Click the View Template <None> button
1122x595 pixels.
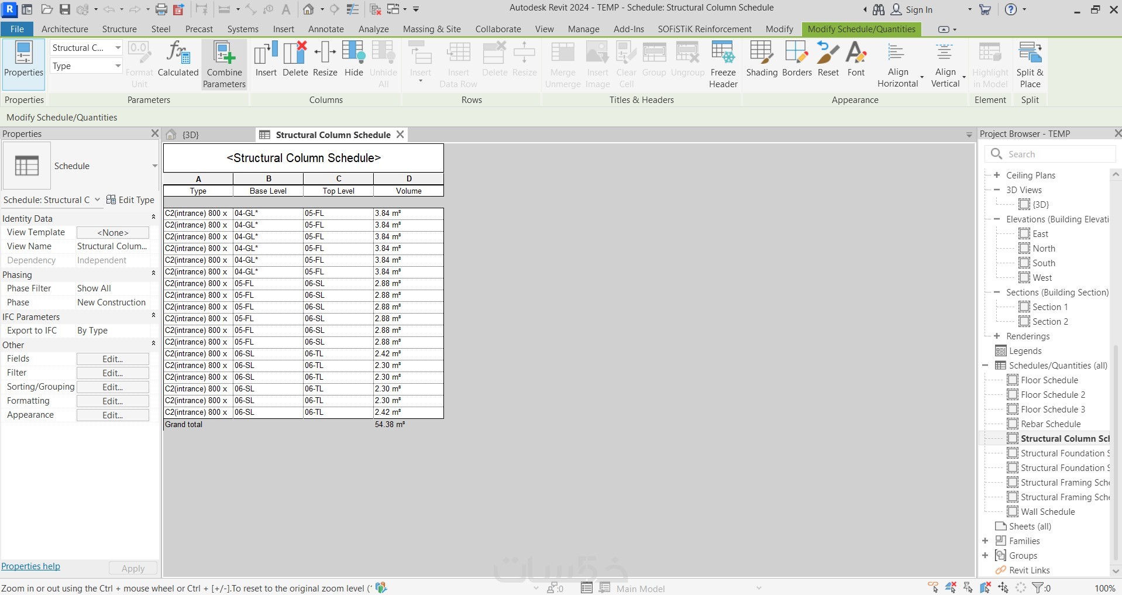click(x=113, y=233)
